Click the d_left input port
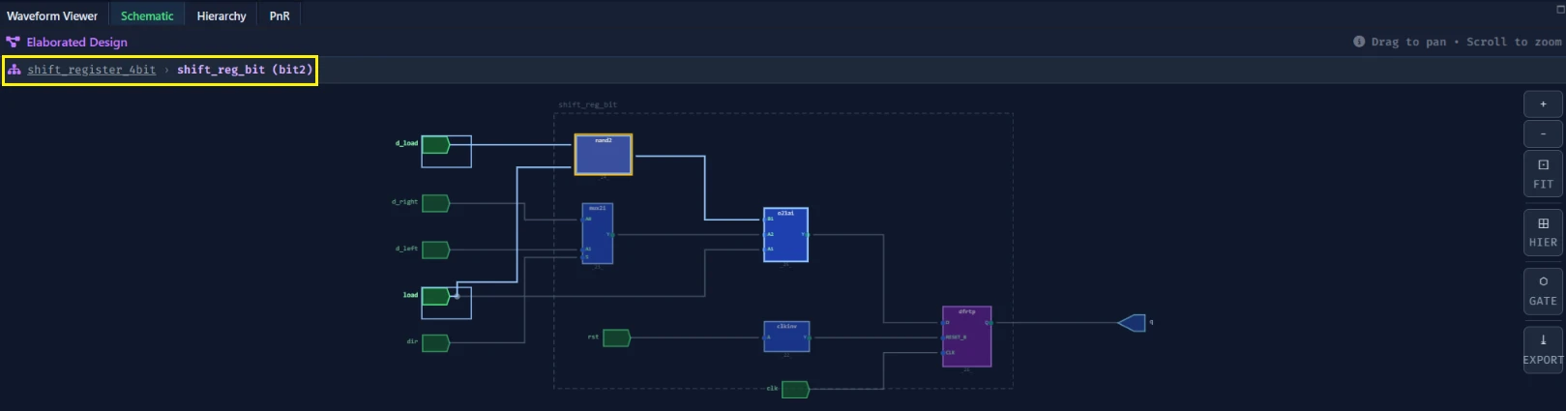Image resolution: width=1566 pixels, height=411 pixels. point(436,250)
